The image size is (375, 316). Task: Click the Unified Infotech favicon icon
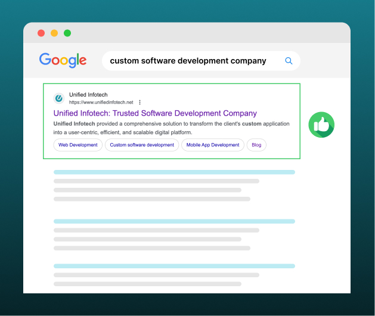pyautogui.click(x=59, y=98)
